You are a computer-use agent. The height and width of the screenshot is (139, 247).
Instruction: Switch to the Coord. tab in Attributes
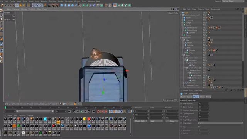189,97
